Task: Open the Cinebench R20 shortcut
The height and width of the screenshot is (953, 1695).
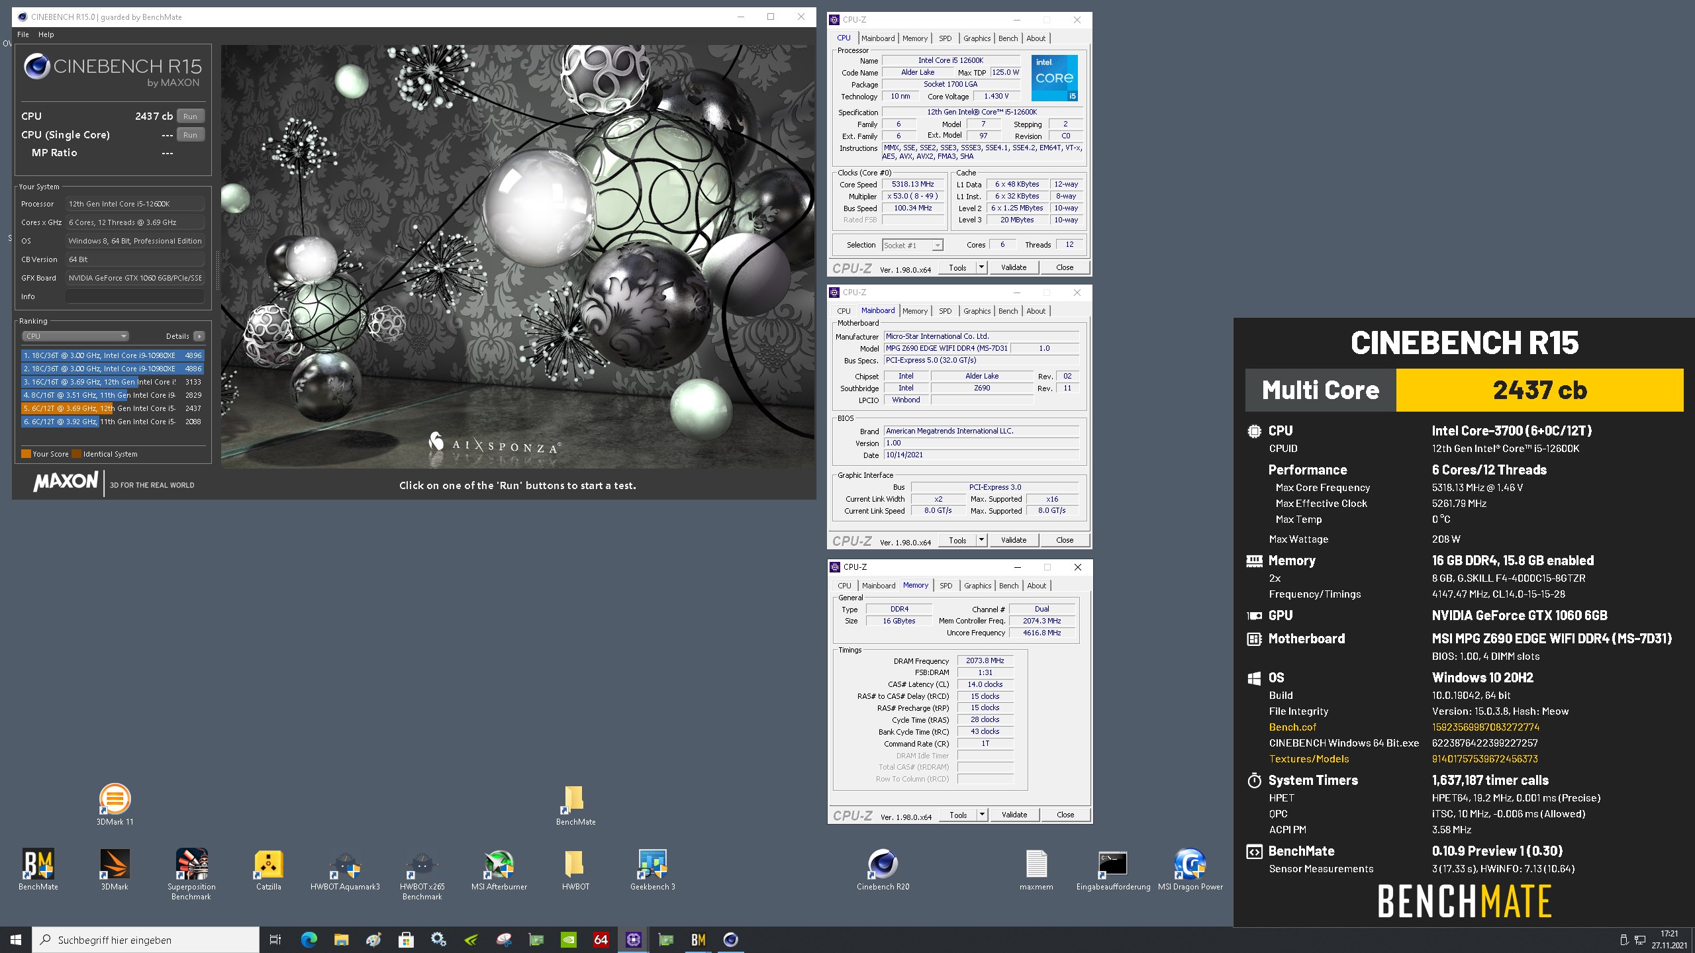Action: [x=883, y=870]
